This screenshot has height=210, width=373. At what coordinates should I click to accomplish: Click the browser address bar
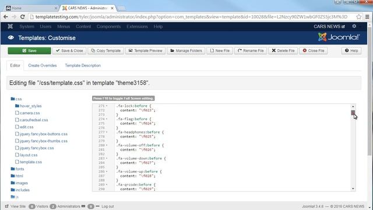click(192, 17)
